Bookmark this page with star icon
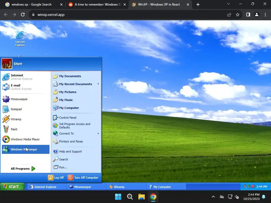 tap(238, 15)
